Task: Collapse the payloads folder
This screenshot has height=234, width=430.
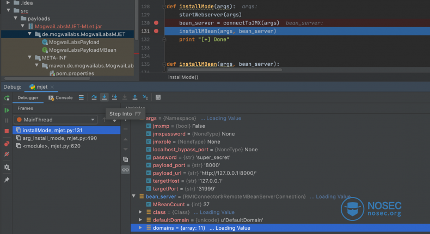Action: (x=16, y=18)
